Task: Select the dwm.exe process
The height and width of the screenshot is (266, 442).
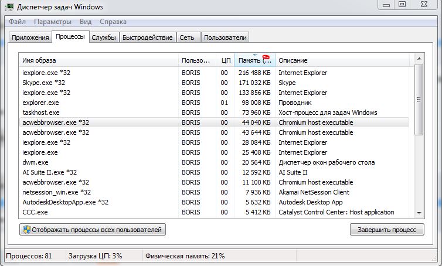Action: 214,162
